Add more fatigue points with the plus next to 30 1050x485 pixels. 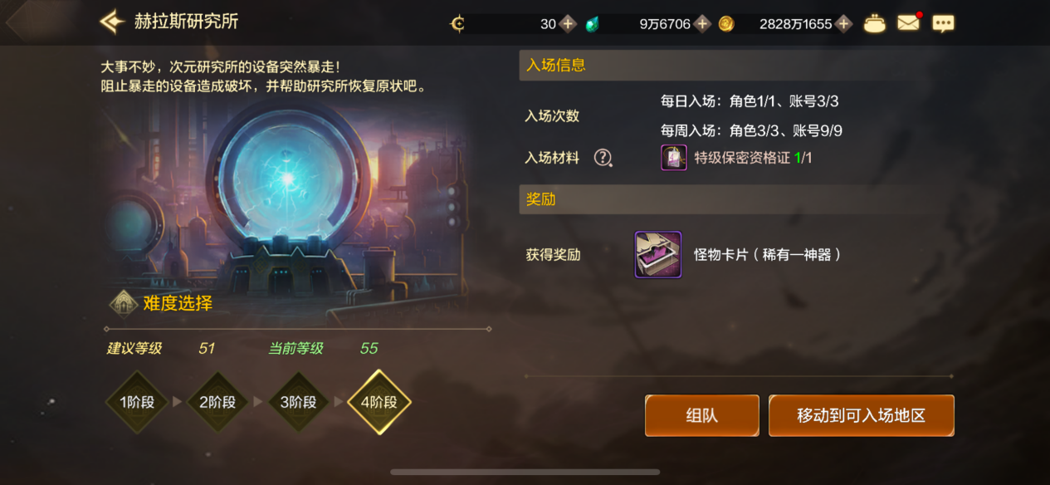pos(568,24)
